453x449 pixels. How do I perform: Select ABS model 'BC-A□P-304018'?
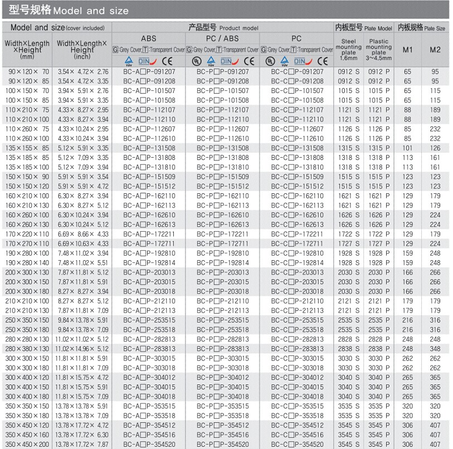click(x=149, y=397)
